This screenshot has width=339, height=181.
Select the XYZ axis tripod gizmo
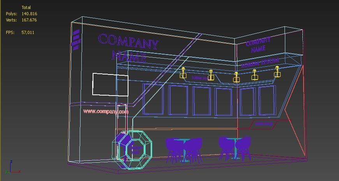(x=13, y=167)
